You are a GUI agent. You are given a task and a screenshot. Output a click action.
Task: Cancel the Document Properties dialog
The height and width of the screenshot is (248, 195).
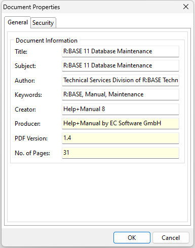171,237
